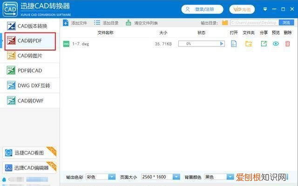Close the 迅捷CAD转换器 window

click(292, 9)
